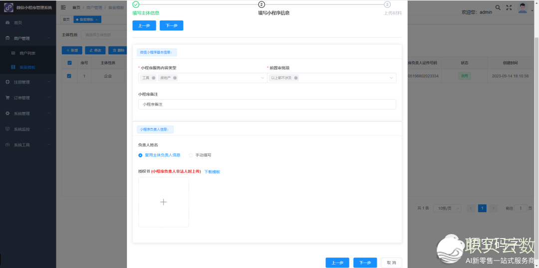Click the plus icon to upload authorization letter
Image resolution: width=539 pixels, height=268 pixels.
[163, 202]
